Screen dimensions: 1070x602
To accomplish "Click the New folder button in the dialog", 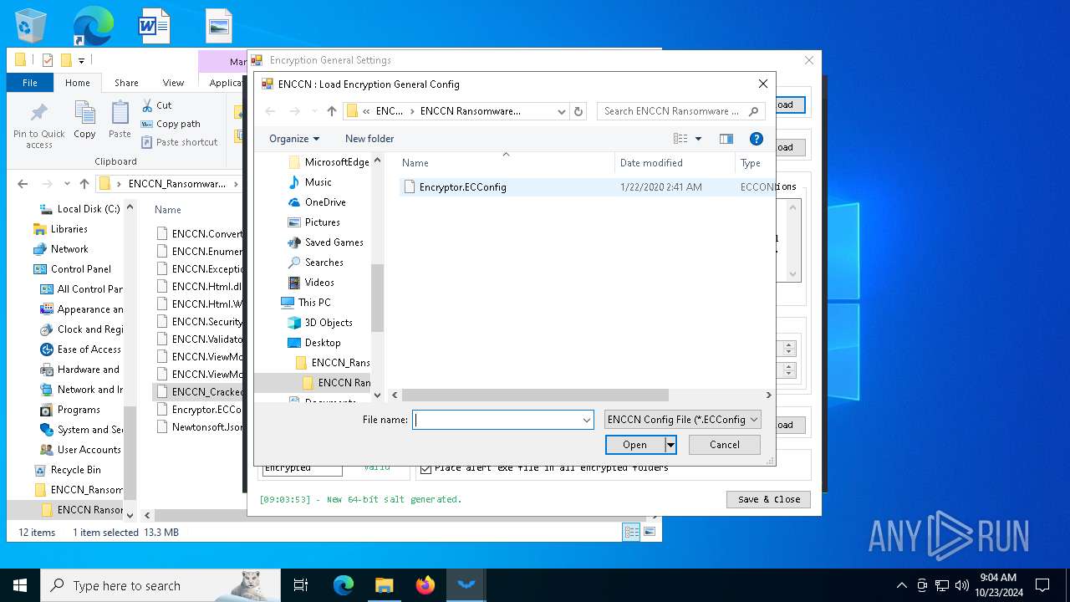I will [x=369, y=139].
